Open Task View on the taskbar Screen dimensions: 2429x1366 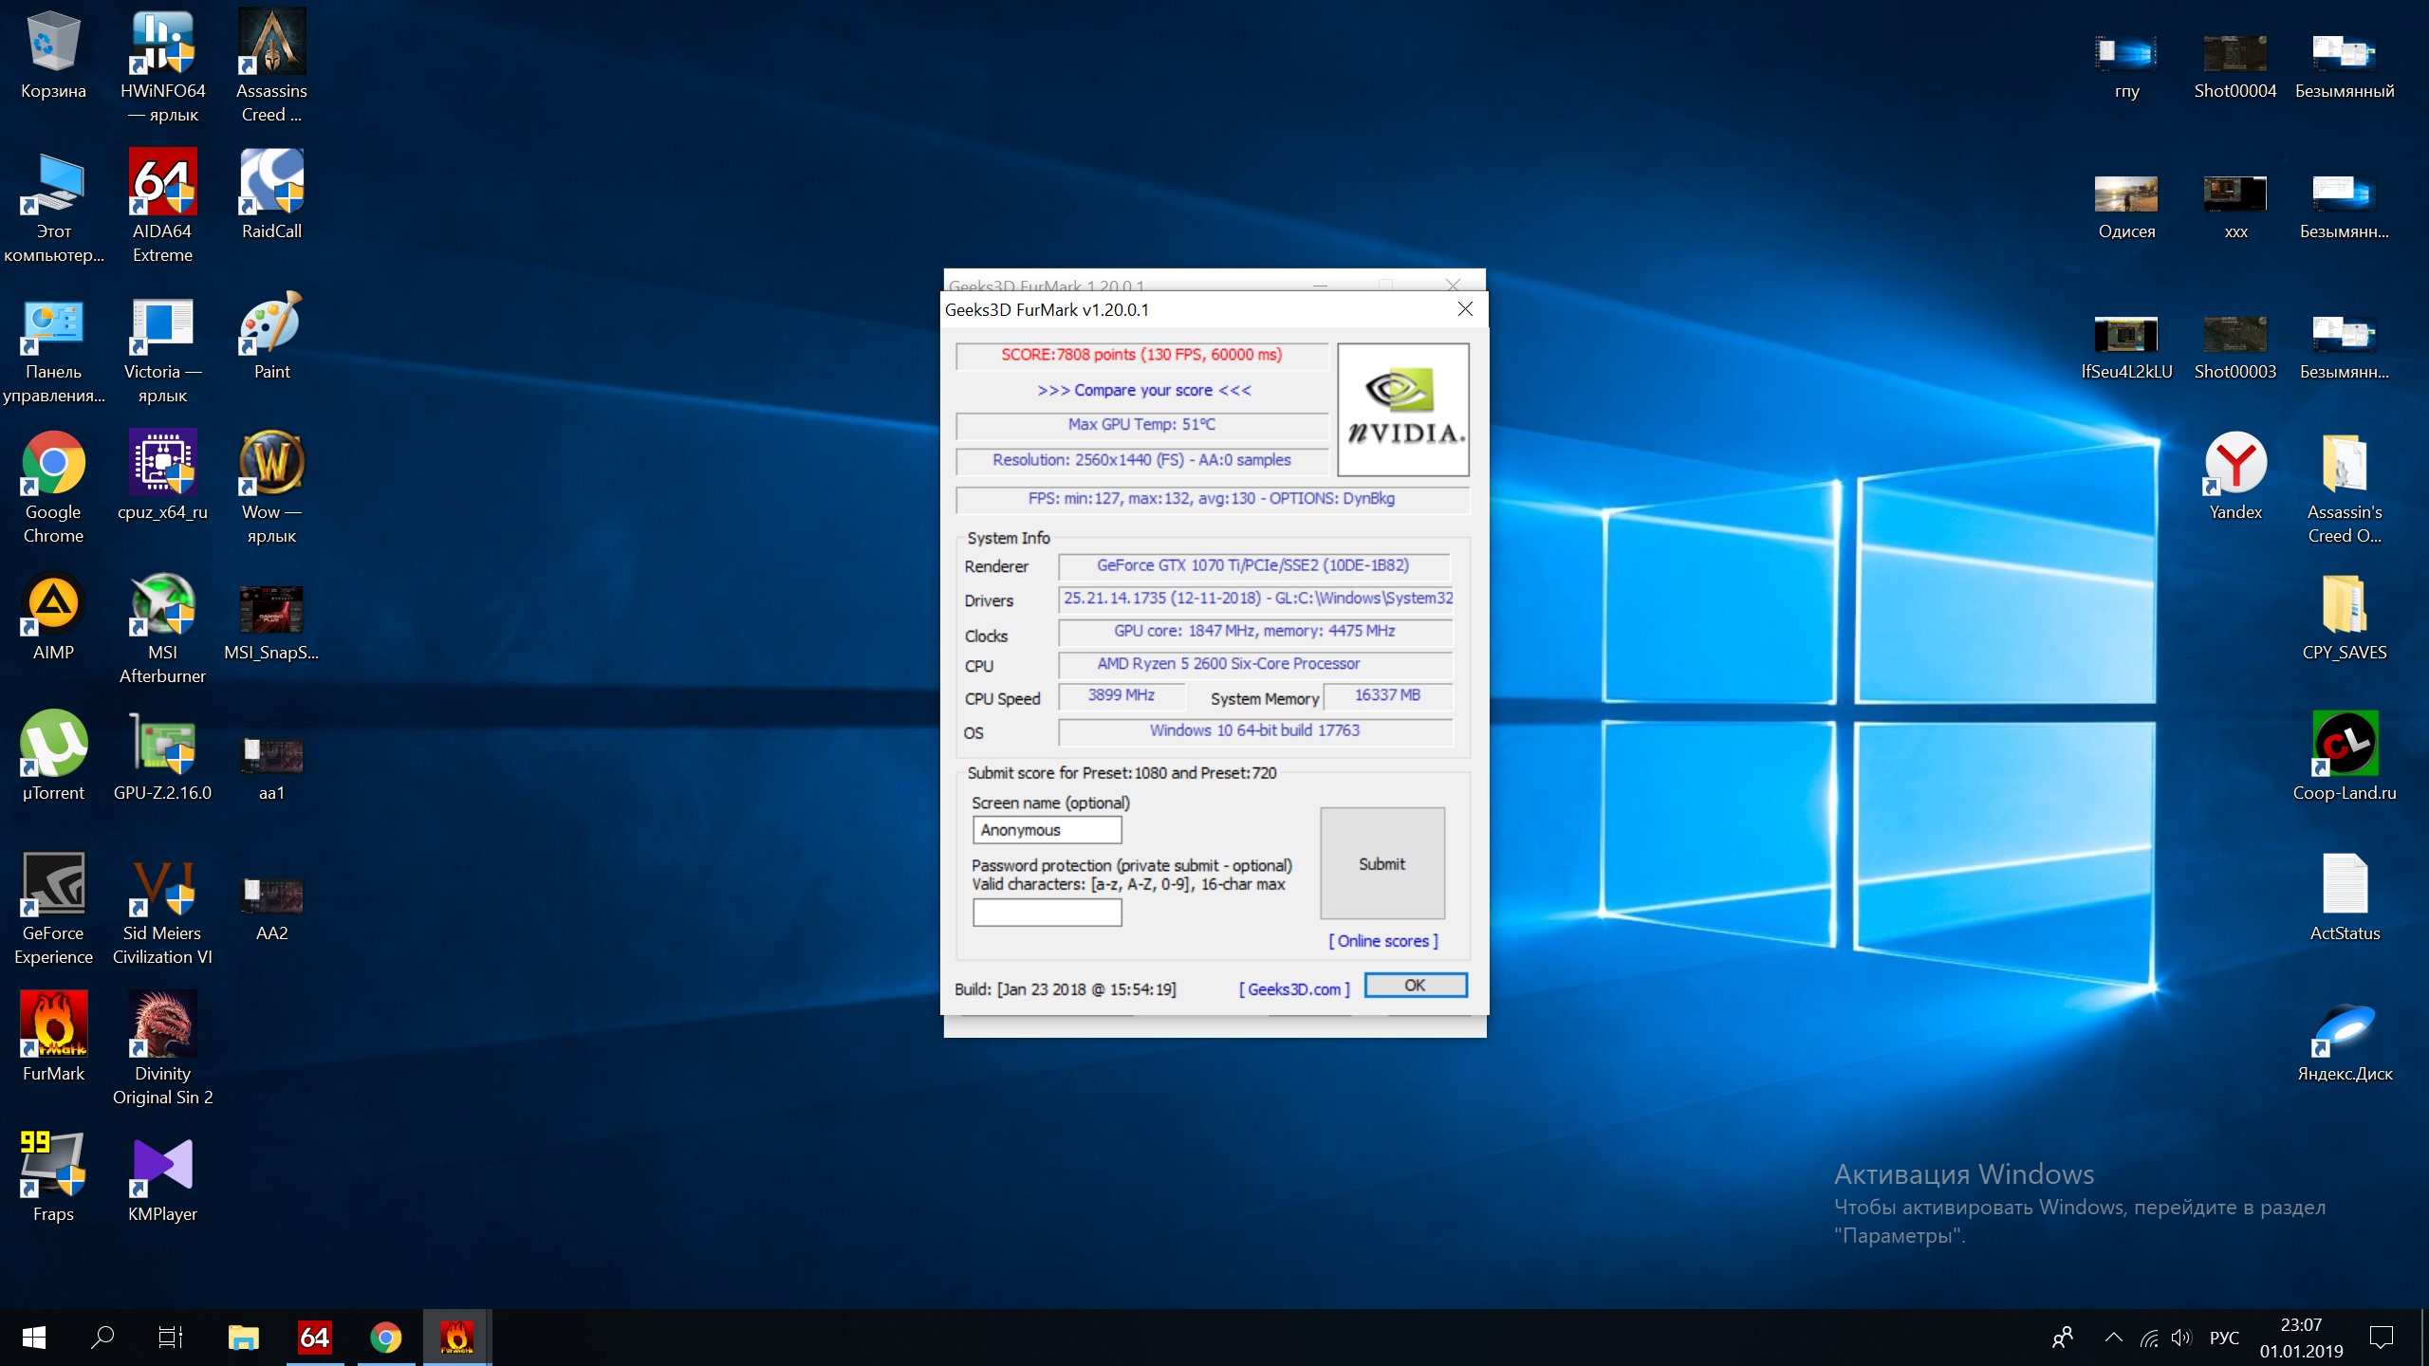(x=171, y=1338)
